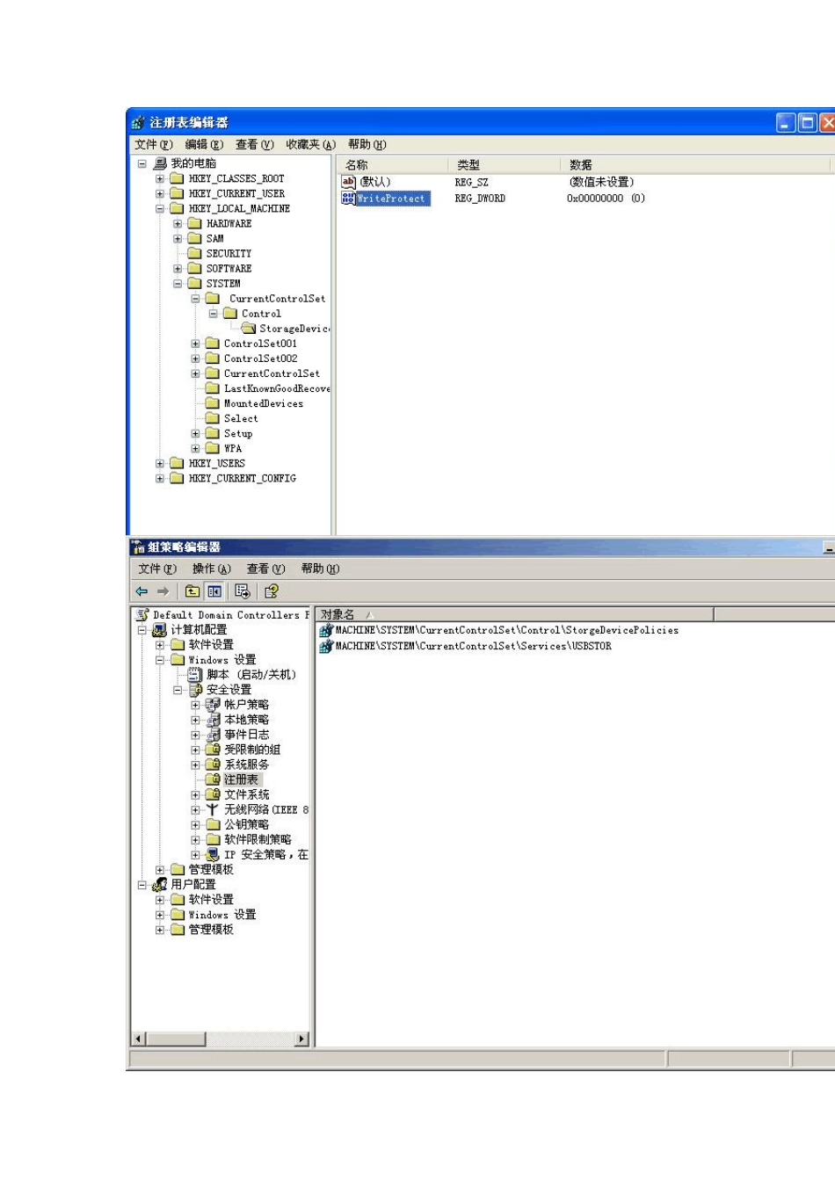Expand the ControlSet001 key

(x=195, y=344)
